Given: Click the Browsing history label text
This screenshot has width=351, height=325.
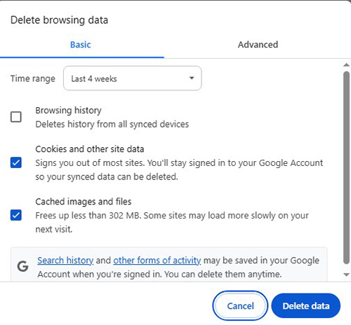Looking at the screenshot, I should pyautogui.click(x=68, y=111).
